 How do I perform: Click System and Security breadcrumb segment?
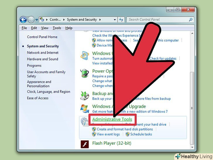(x=82, y=20)
